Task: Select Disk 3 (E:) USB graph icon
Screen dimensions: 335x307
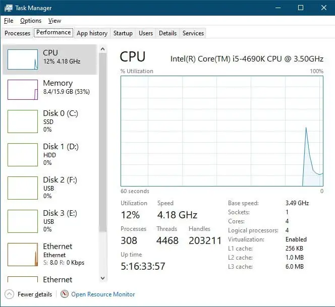Action: 23,221
